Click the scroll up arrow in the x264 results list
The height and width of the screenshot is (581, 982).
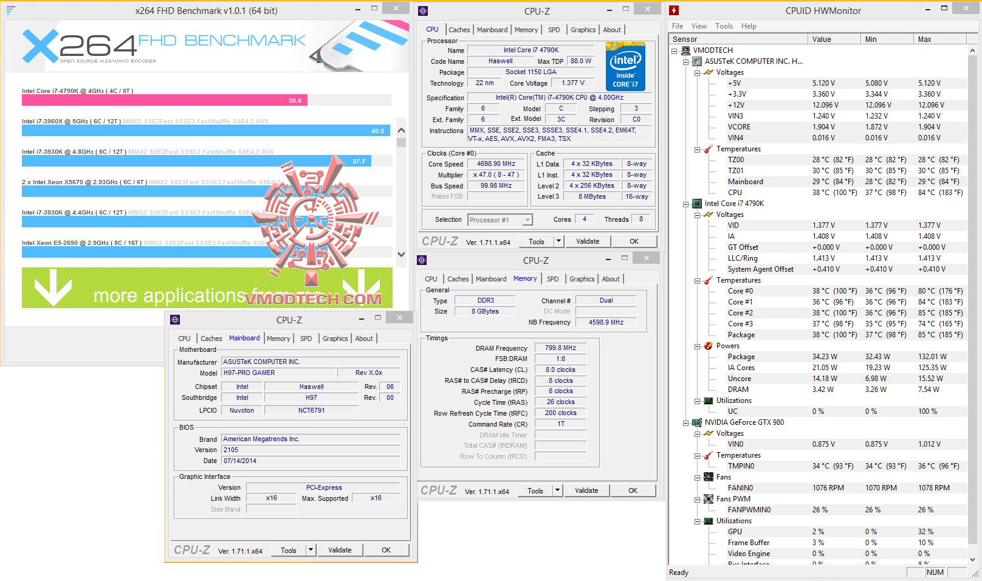point(401,130)
